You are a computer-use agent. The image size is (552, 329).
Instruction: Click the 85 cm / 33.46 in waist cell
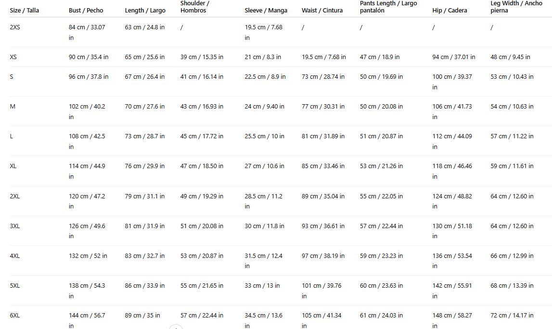tap(323, 166)
